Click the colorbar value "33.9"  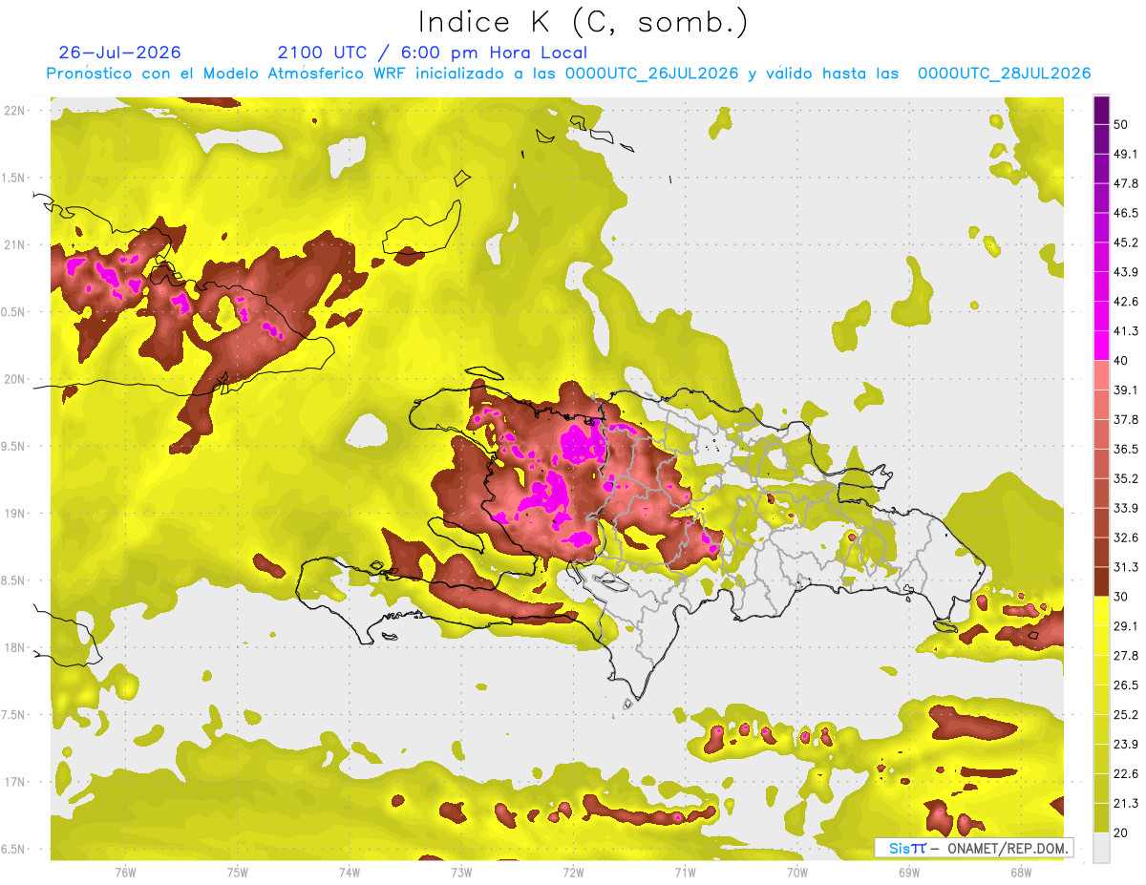coord(1126,508)
